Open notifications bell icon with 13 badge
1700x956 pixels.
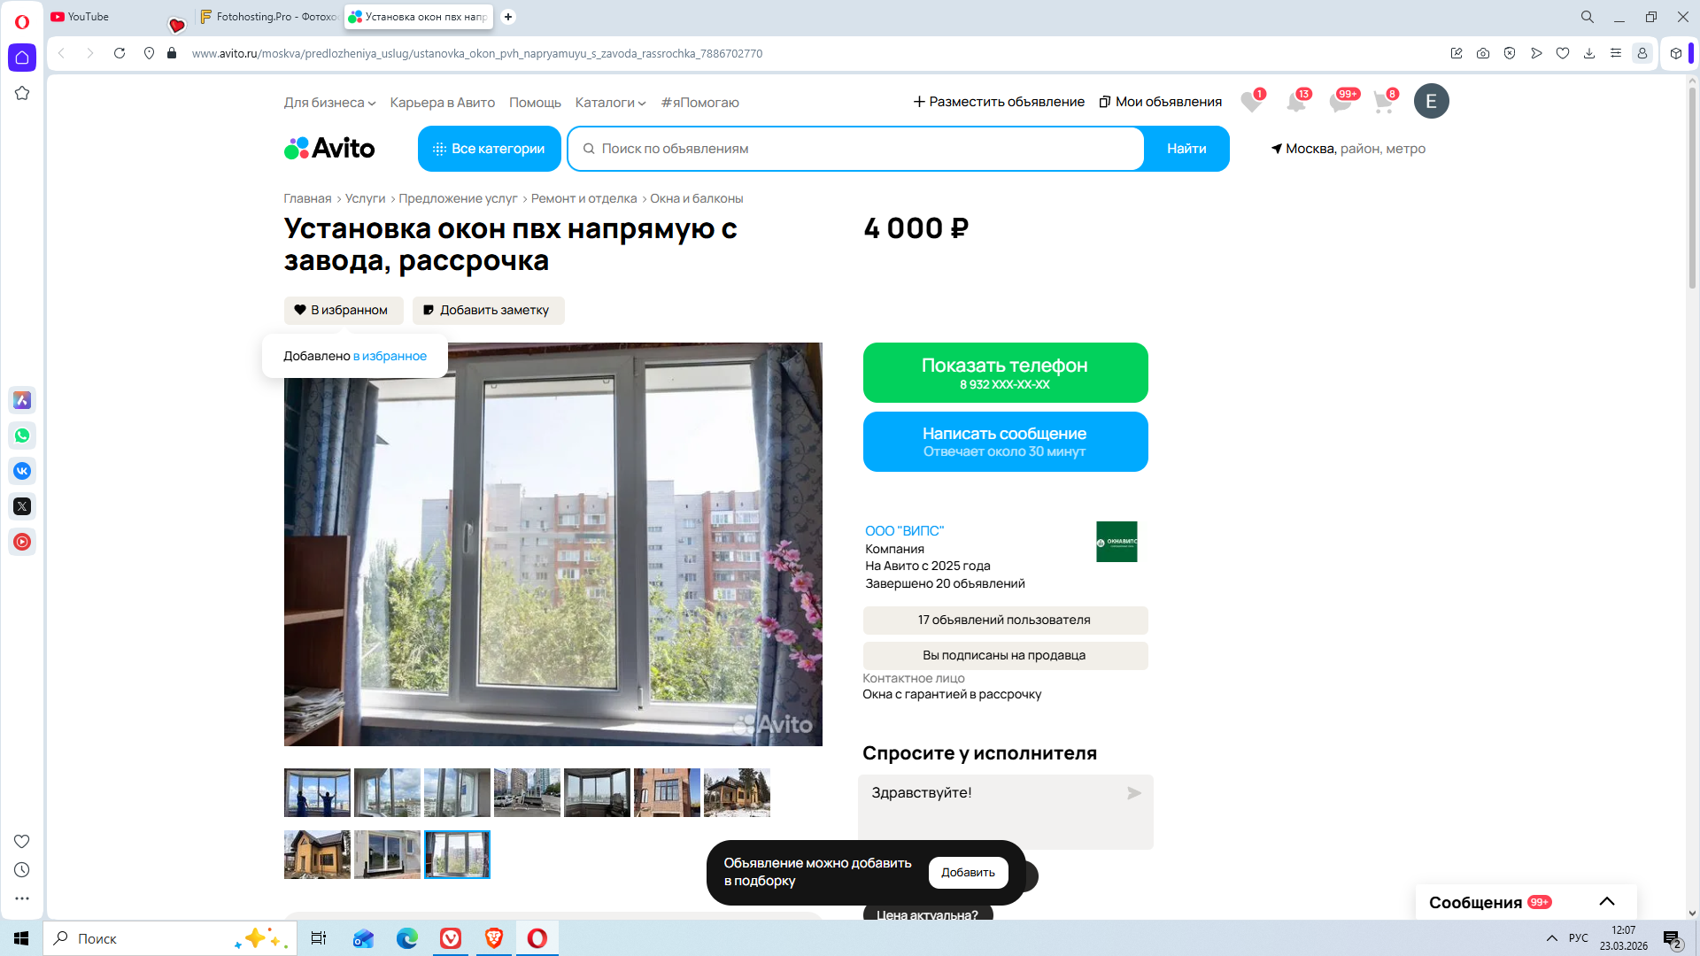(1295, 103)
